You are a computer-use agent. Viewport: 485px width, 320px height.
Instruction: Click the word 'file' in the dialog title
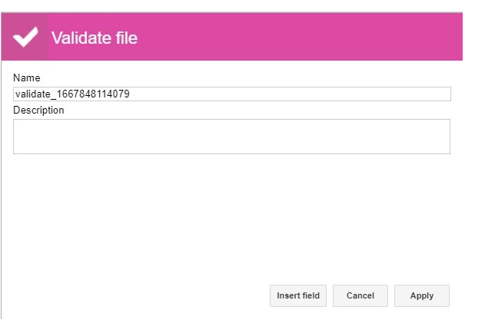click(127, 38)
